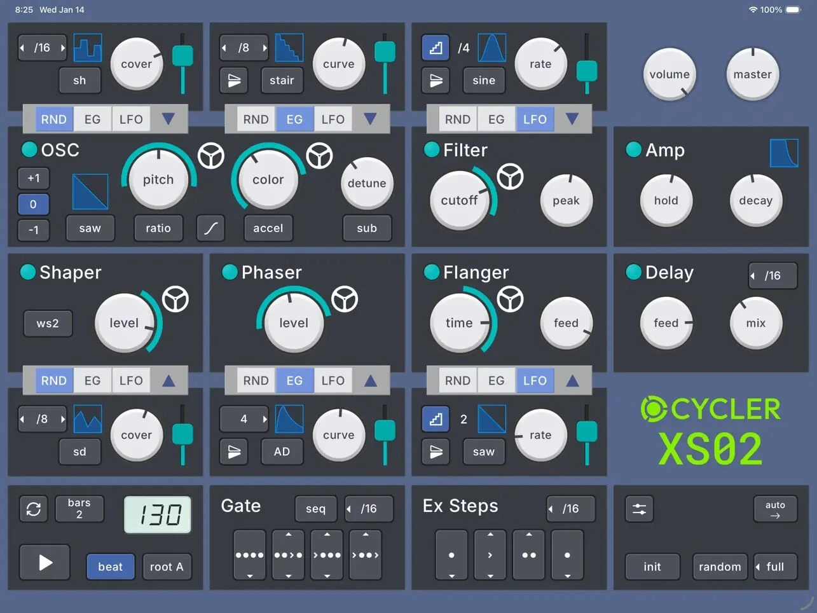
Task: Click the stair envelope shape icon
Action: click(x=289, y=48)
